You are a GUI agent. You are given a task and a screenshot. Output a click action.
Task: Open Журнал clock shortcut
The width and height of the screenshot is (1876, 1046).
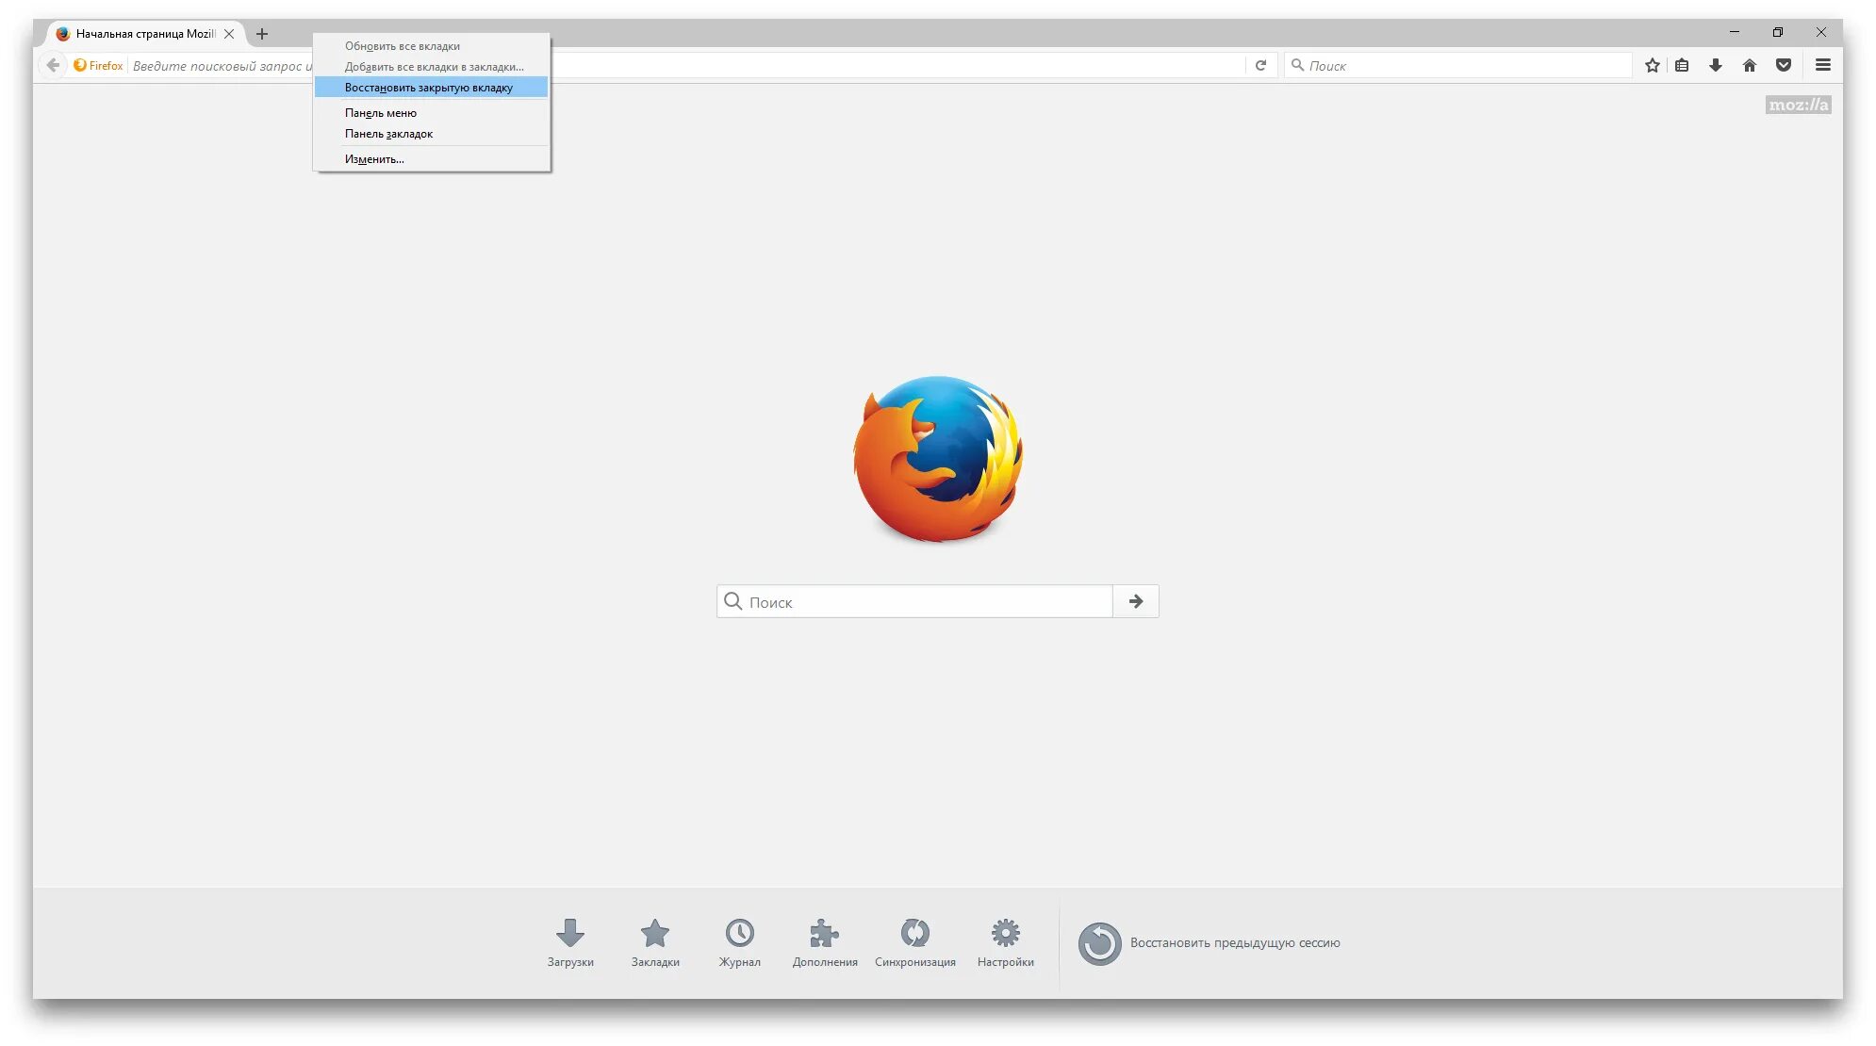tap(740, 941)
